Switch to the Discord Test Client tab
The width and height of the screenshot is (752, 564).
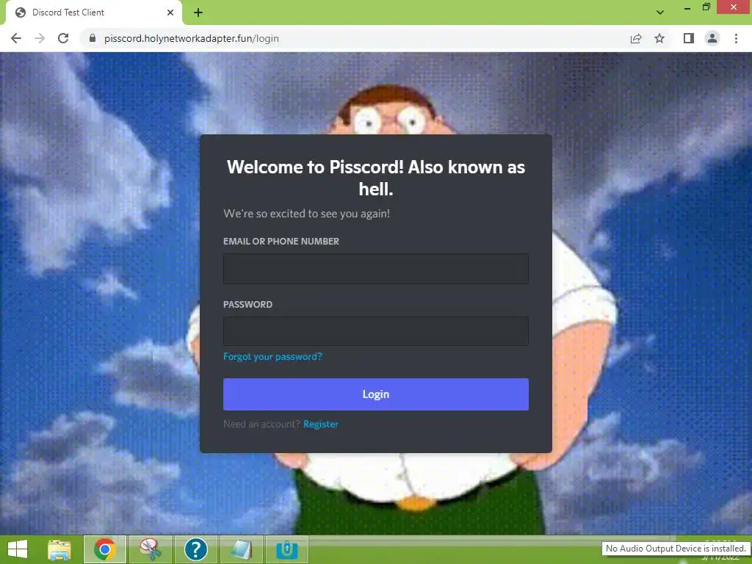pos(94,12)
